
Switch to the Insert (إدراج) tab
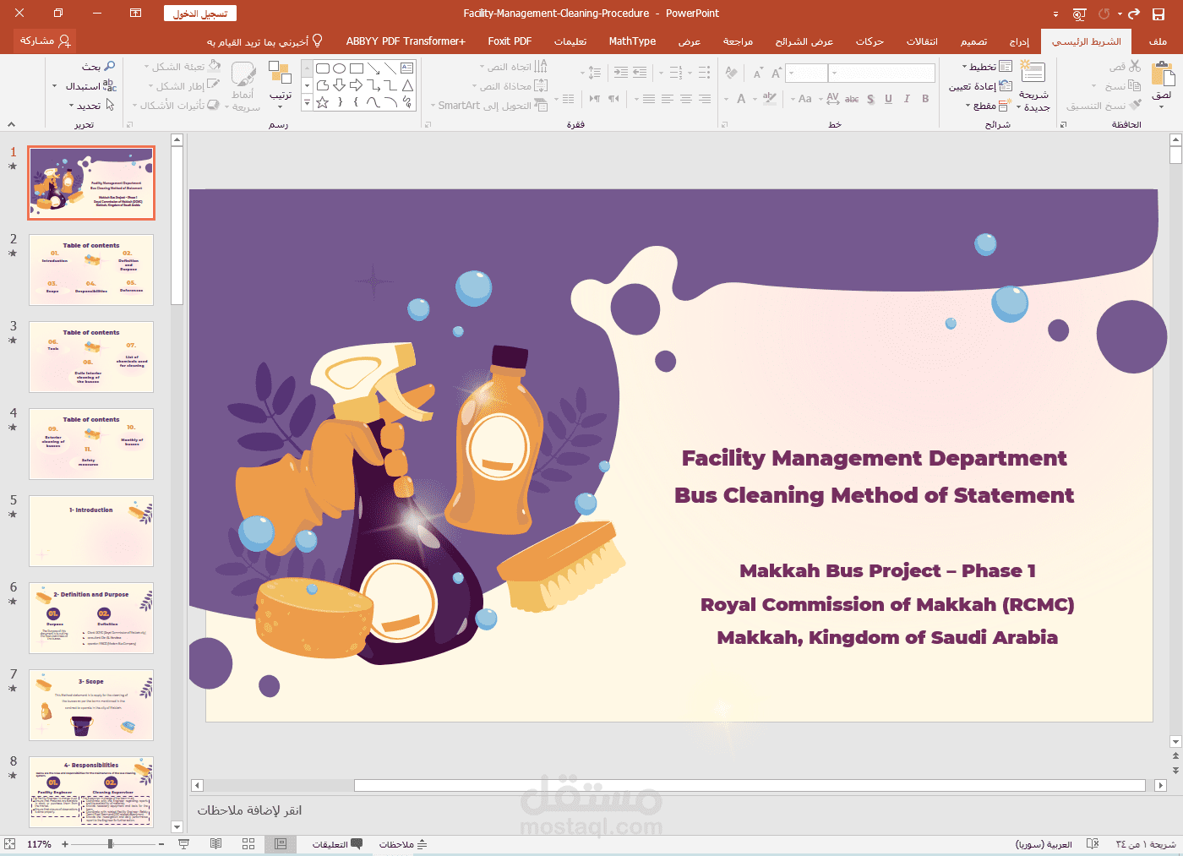(1019, 41)
